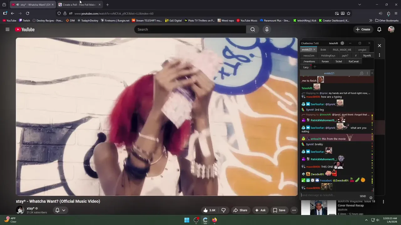
Task: Bookmark this page with star icon
Action: pyautogui.click(x=348, y=13)
